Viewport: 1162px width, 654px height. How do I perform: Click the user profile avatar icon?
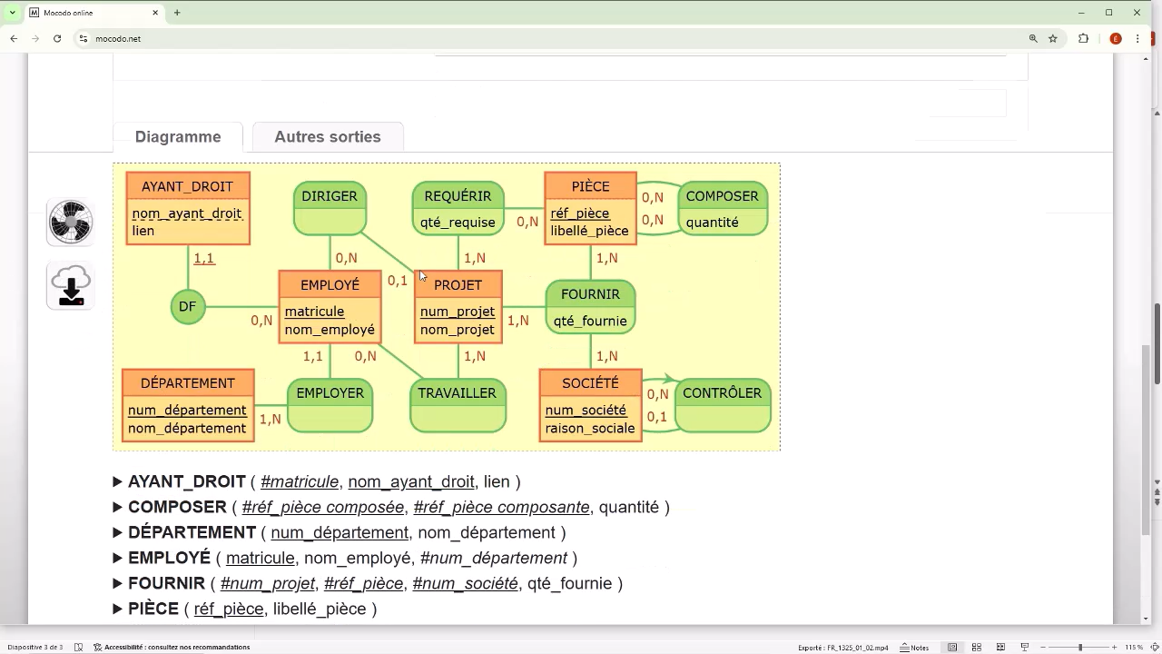coord(1116,39)
